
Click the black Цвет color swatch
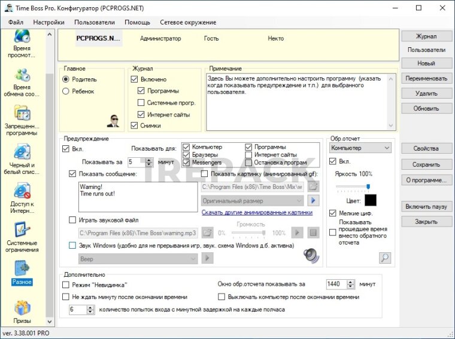click(x=371, y=200)
